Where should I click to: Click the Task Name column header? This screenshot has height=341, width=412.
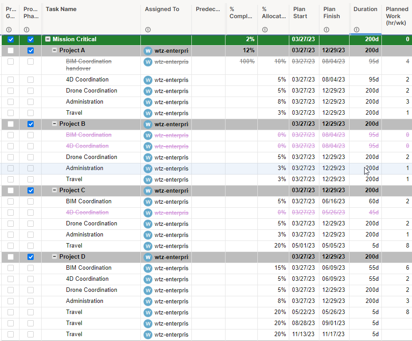[x=62, y=9]
